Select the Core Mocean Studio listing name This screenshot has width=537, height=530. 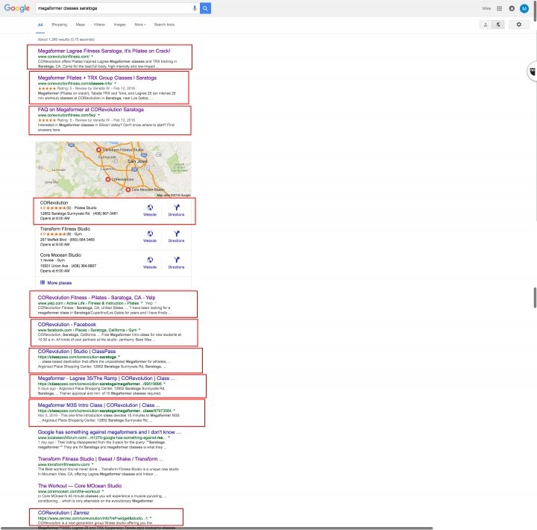[x=60, y=255]
